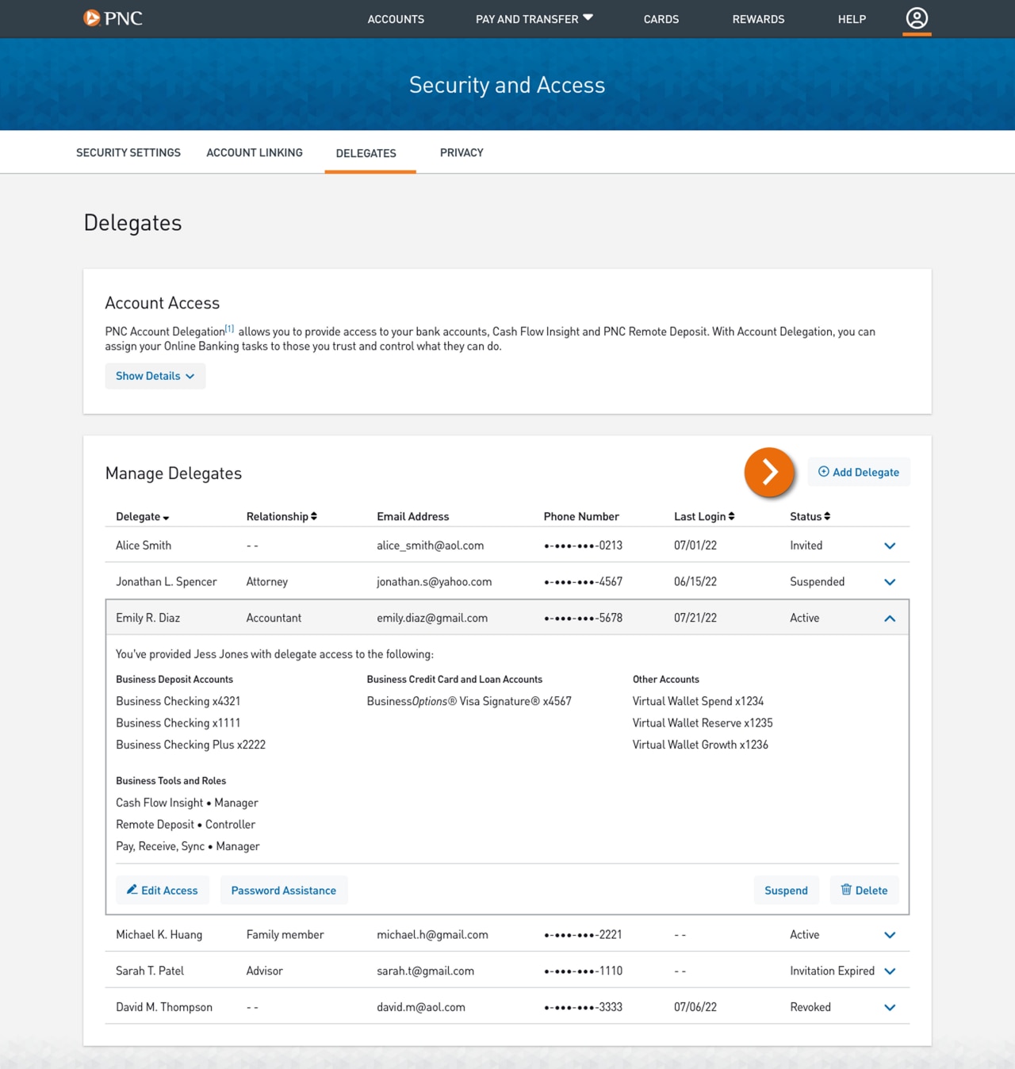The height and width of the screenshot is (1069, 1015).
Task: Click the Suspend button
Action: click(786, 890)
